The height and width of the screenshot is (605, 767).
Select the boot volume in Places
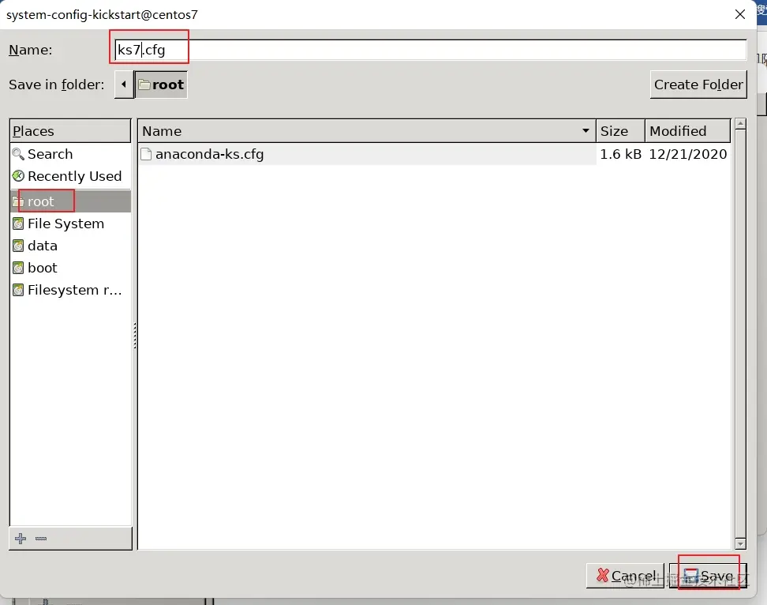click(70, 268)
